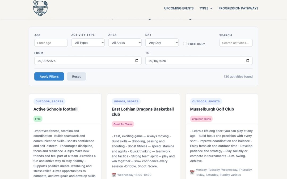Expand the TYPES menu chevron

coord(211,8)
